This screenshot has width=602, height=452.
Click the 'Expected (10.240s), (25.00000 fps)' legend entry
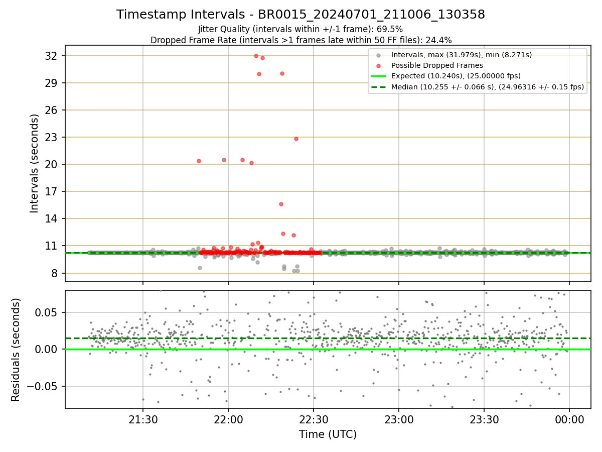456,76
